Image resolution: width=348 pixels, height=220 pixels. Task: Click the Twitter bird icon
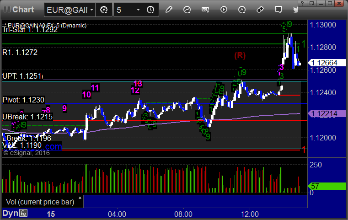295,10
